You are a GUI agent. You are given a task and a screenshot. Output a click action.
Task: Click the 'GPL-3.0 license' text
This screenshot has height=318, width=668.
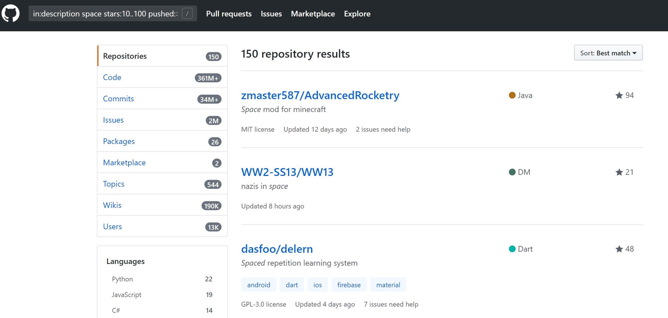click(264, 304)
